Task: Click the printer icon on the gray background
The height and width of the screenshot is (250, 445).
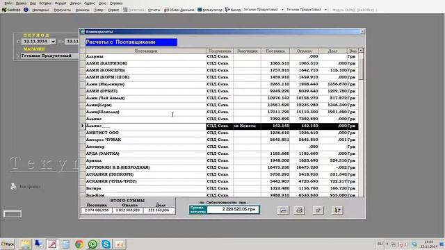Action: coord(13,186)
